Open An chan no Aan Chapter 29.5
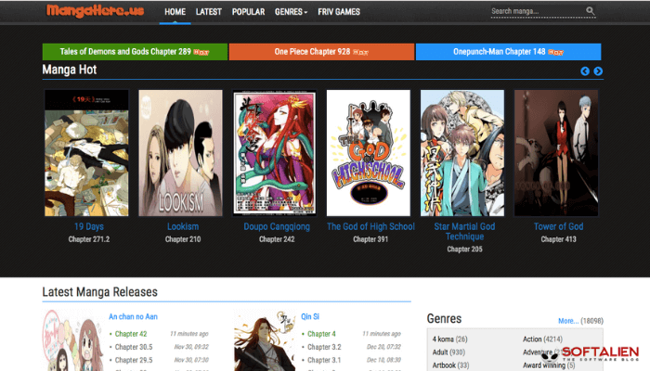The image size is (650, 371). click(x=134, y=360)
